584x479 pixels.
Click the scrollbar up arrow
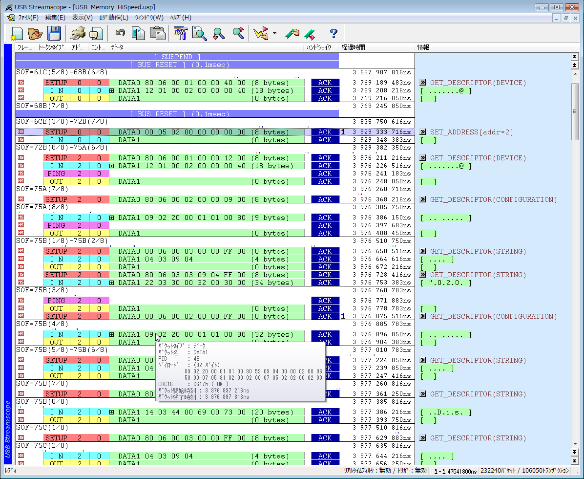point(575,74)
